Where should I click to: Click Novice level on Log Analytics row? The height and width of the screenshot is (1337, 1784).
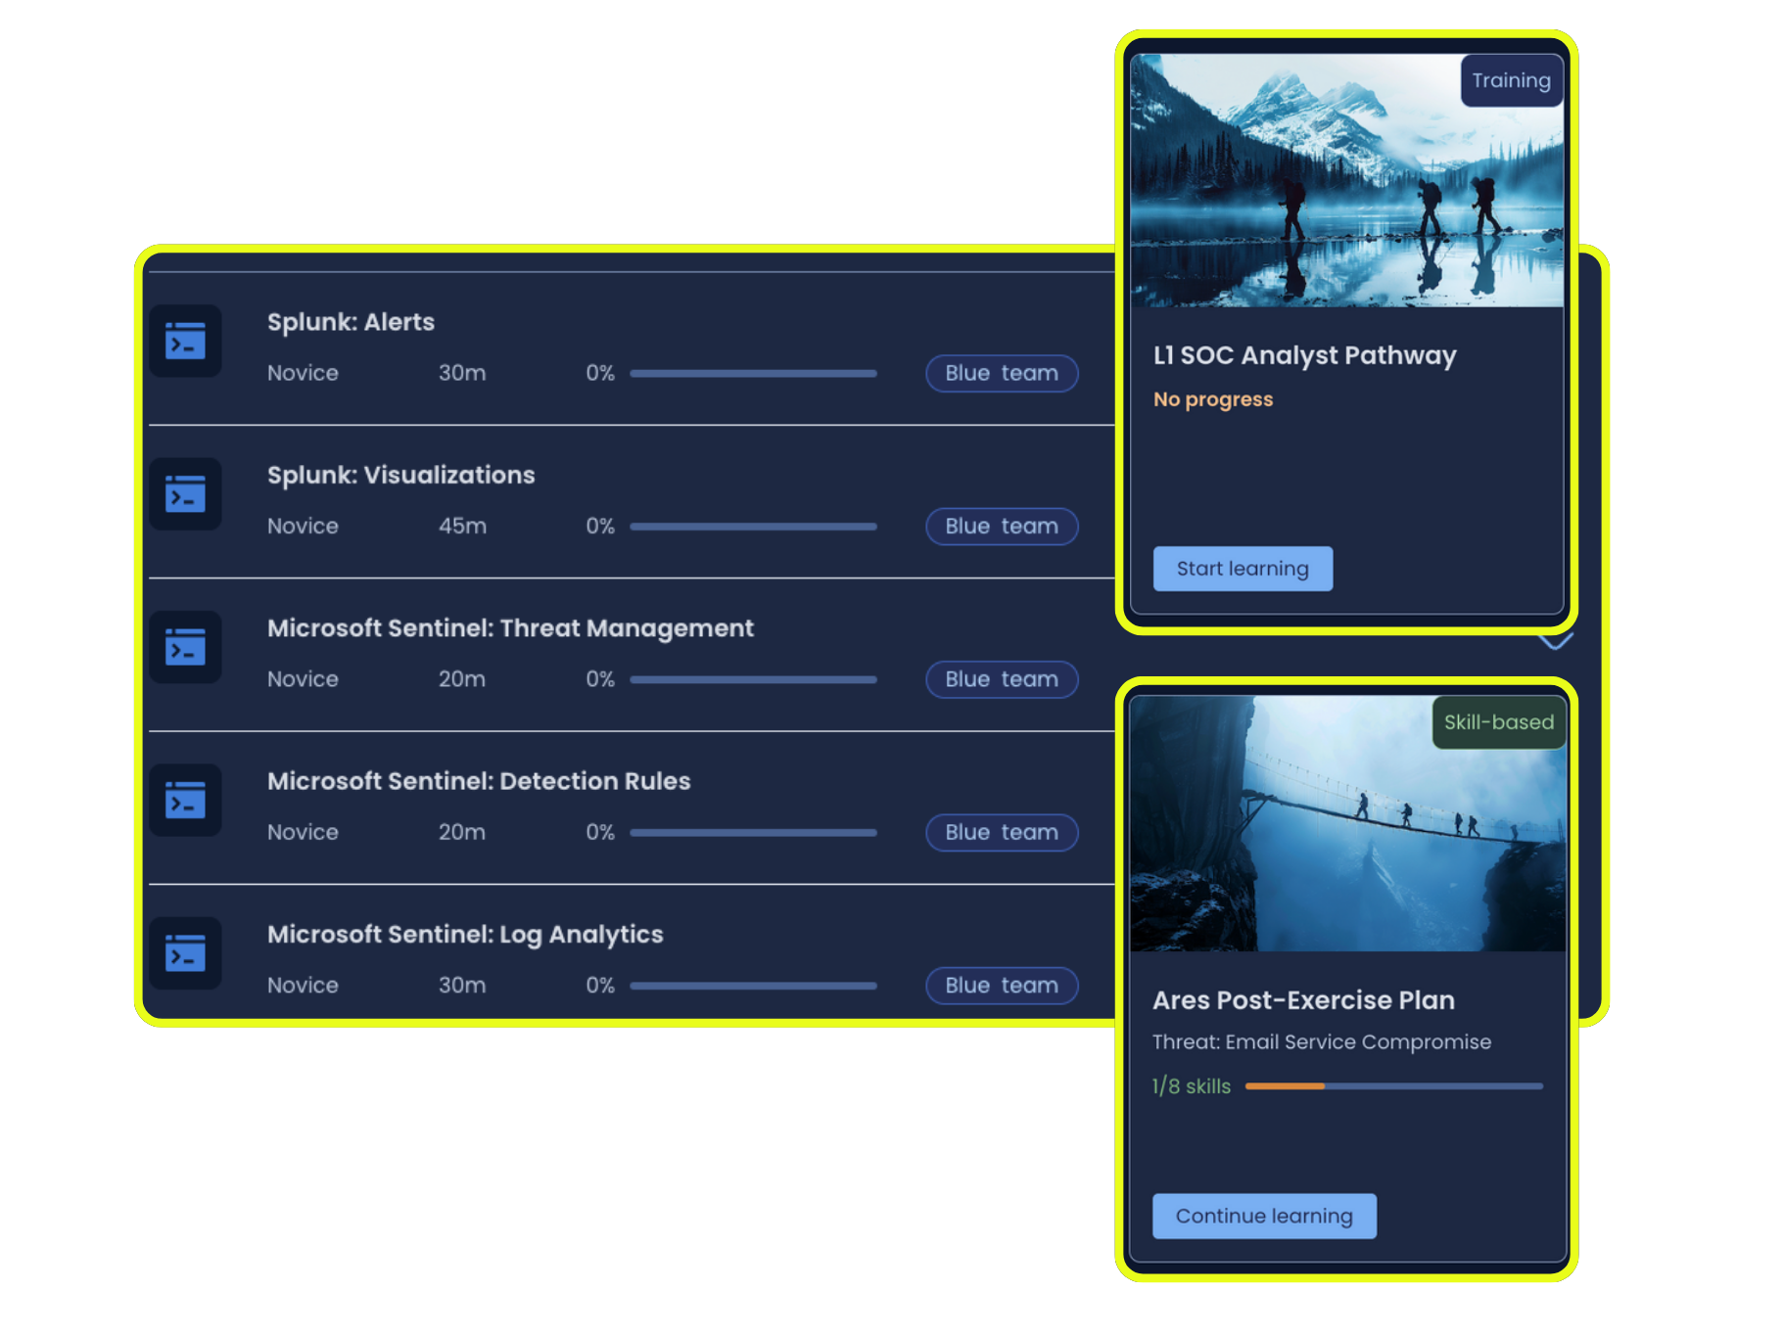(x=303, y=986)
